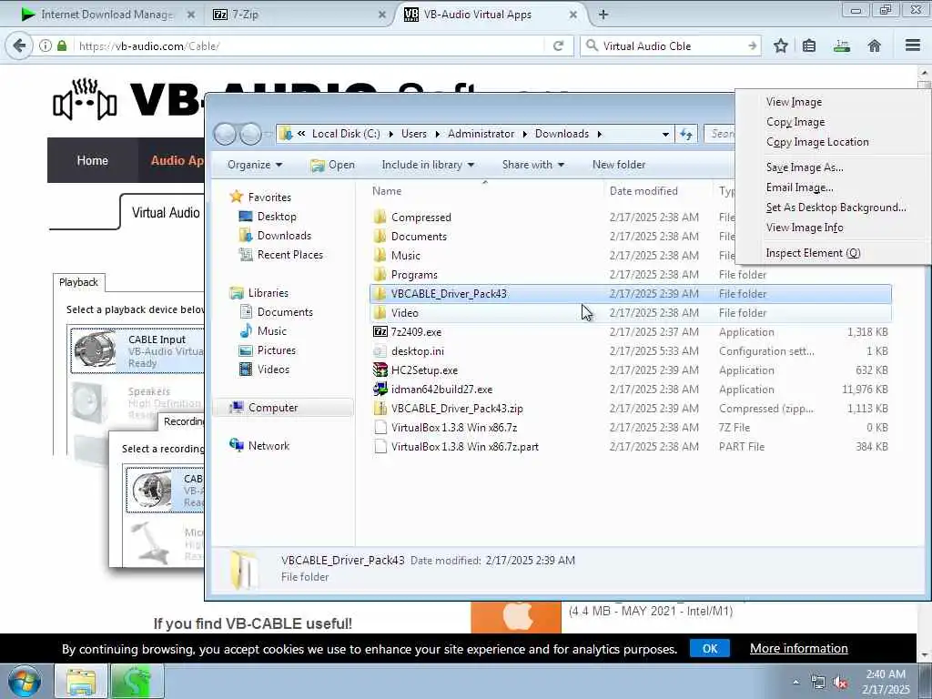
Task: Select HC2Setup.exe application icon
Action: pos(380,370)
